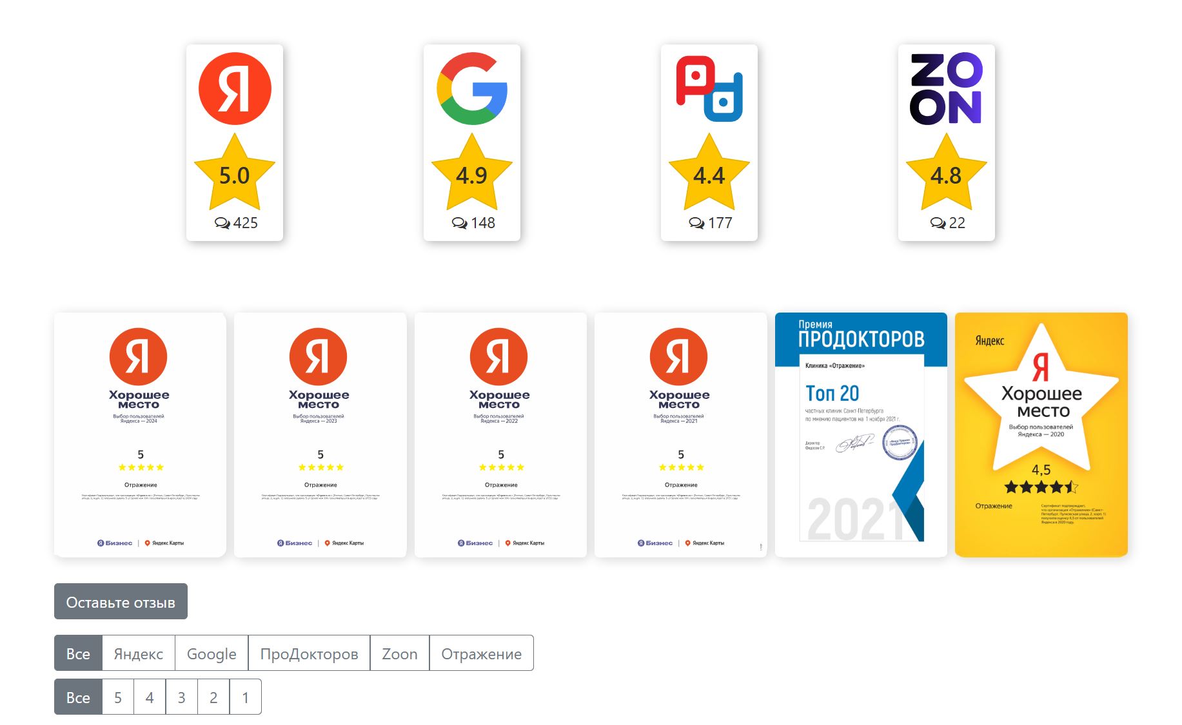Filter reviews by Отражение
This screenshot has width=1182, height=725.
[482, 653]
